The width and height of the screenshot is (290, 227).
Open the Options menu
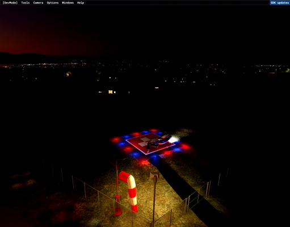click(53, 3)
